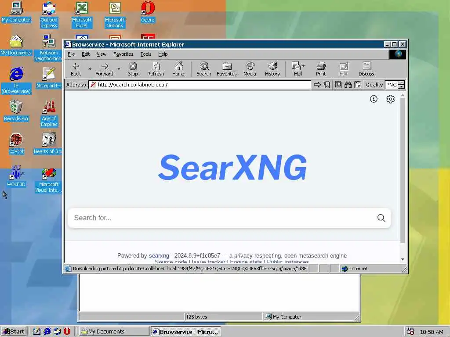
Task: Expand the Back history dropdown arrow
Action: [90, 69]
